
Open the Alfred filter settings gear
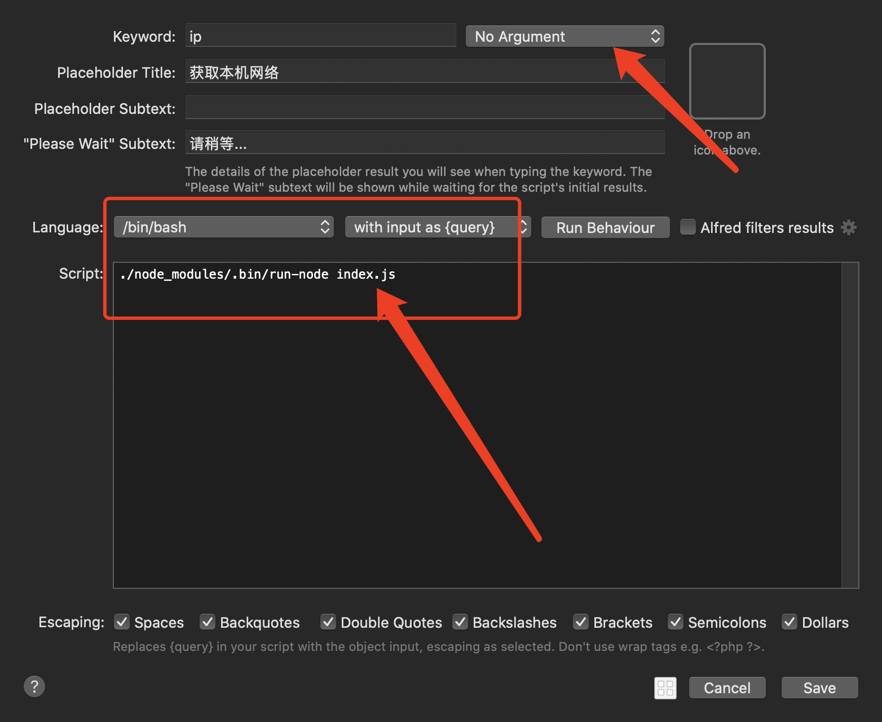[848, 227]
